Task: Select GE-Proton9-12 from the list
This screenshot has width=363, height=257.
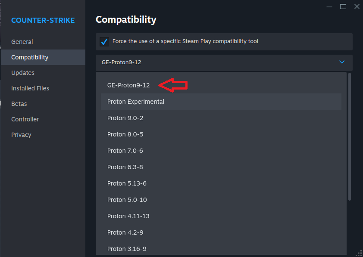Action: tap(128, 85)
